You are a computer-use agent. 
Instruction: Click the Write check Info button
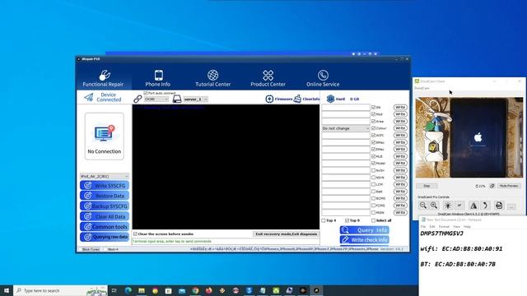coord(365,239)
